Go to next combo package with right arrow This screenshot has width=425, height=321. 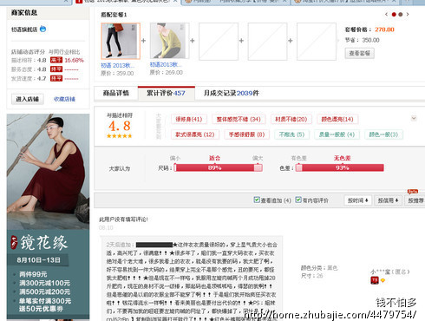click(408, 14)
